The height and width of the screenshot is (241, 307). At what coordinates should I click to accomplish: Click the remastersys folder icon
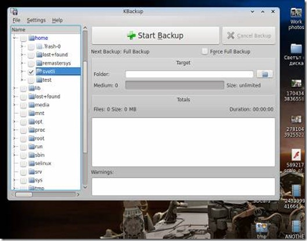click(39, 63)
